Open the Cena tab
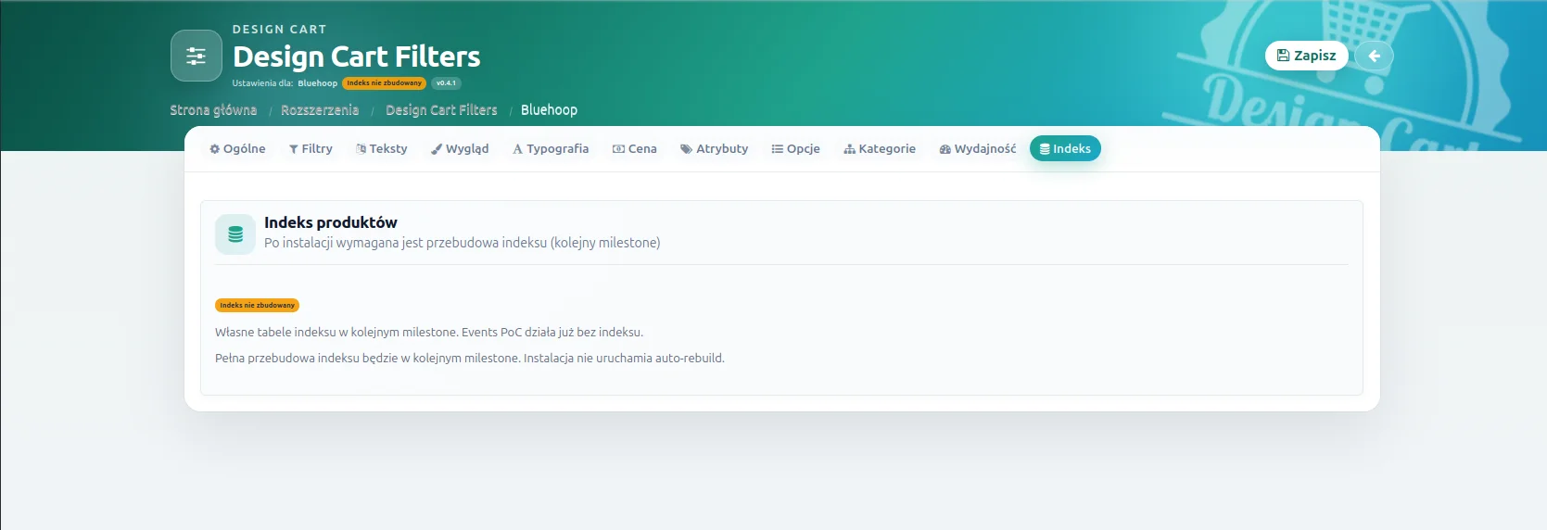The width and height of the screenshot is (1547, 530). click(635, 148)
